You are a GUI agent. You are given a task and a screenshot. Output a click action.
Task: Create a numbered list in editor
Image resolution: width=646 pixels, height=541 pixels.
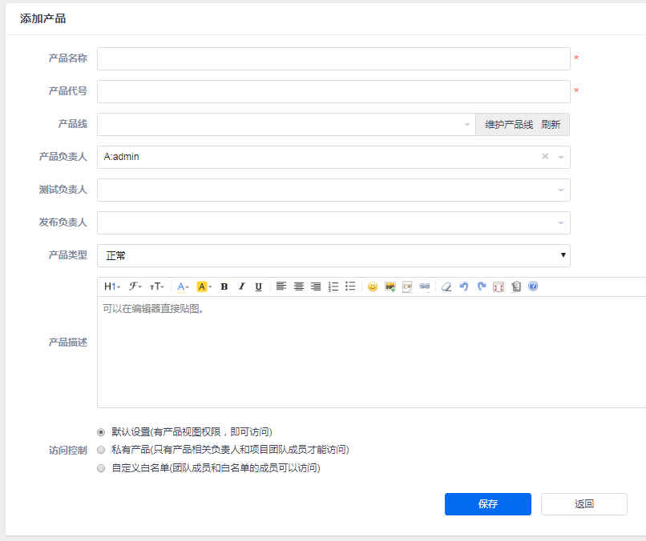click(x=333, y=287)
